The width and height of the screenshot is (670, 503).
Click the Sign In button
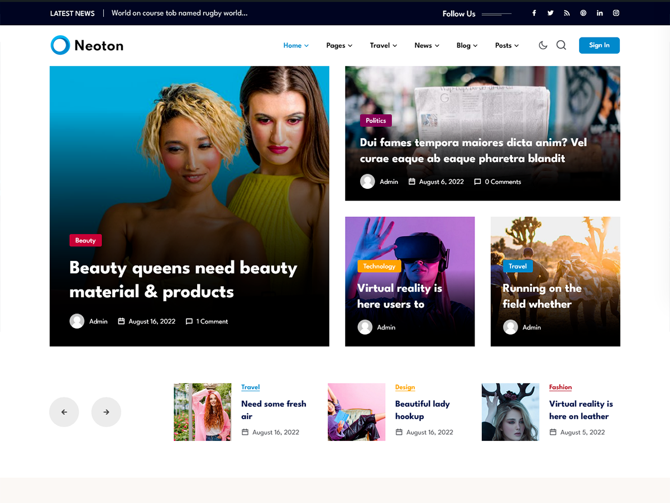pos(599,45)
